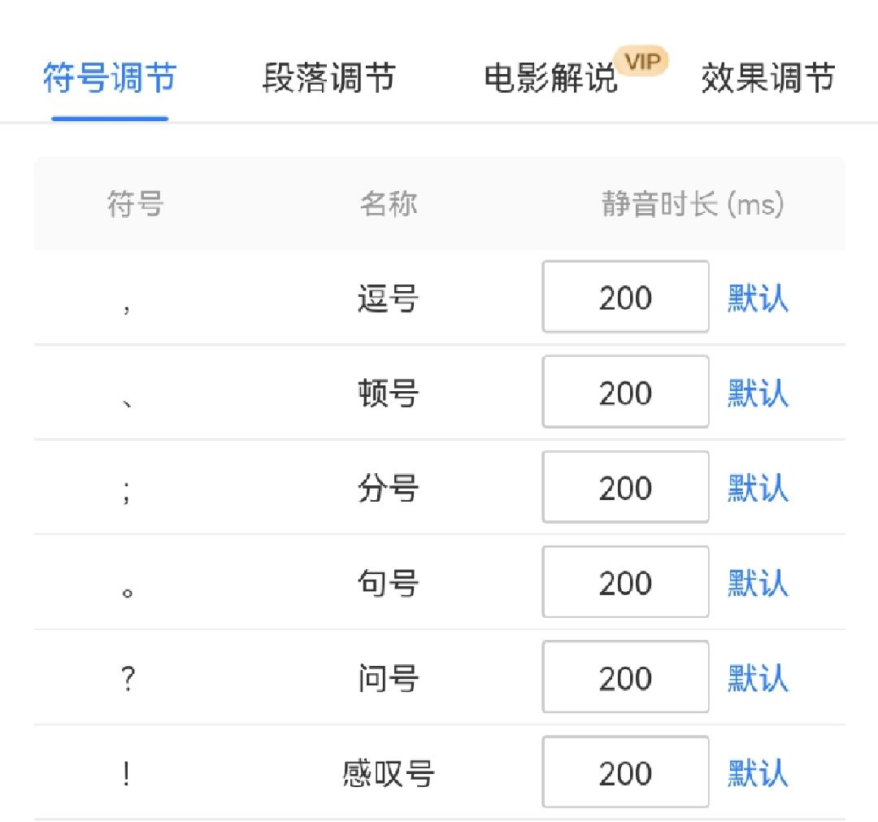Image resolution: width=878 pixels, height=822 pixels.
Task: Click 默认 to reset the 分号 duration
Action: click(x=757, y=489)
